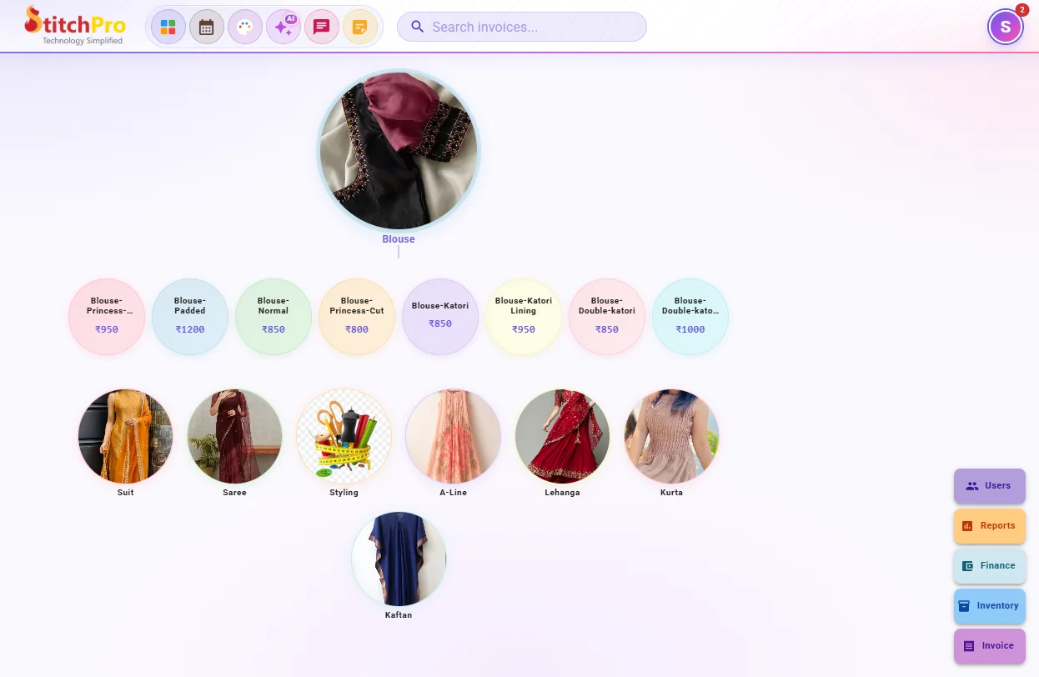The width and height of the screenshot is (1039, 677).
Task: Select the A-Line category thumbnail
Action: (x=453, y=436)
